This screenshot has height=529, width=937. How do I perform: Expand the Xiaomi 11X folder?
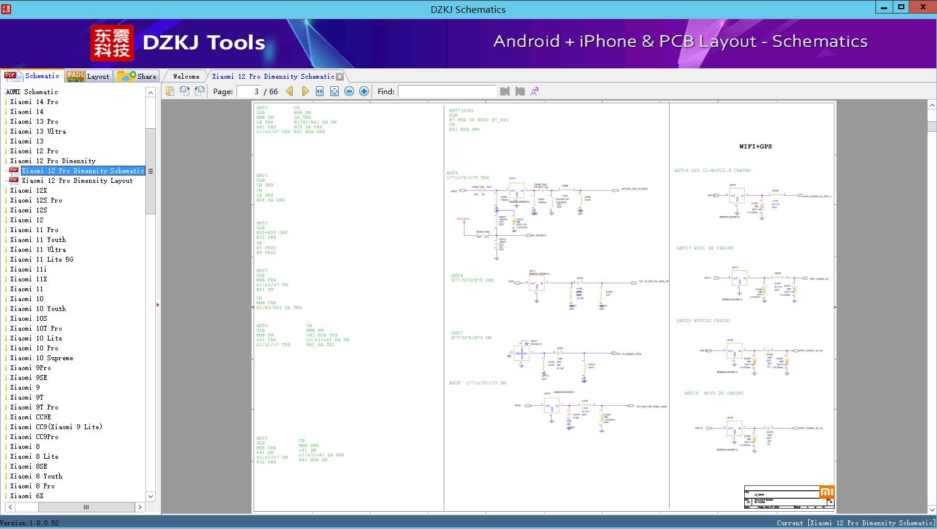coord(28,279)
